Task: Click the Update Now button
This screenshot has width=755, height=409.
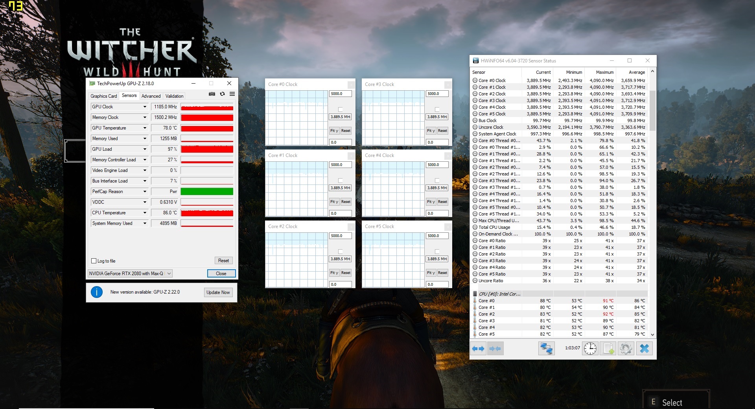Action: pyautogui.click(x=218, y=292)
